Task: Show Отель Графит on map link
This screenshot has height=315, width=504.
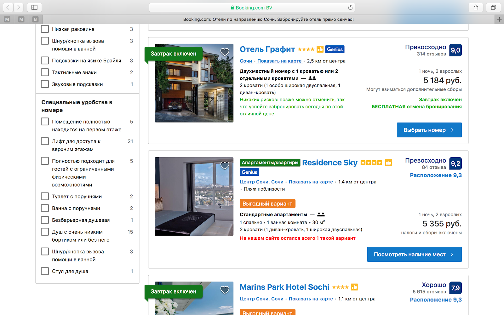Action: coord(280,61)
